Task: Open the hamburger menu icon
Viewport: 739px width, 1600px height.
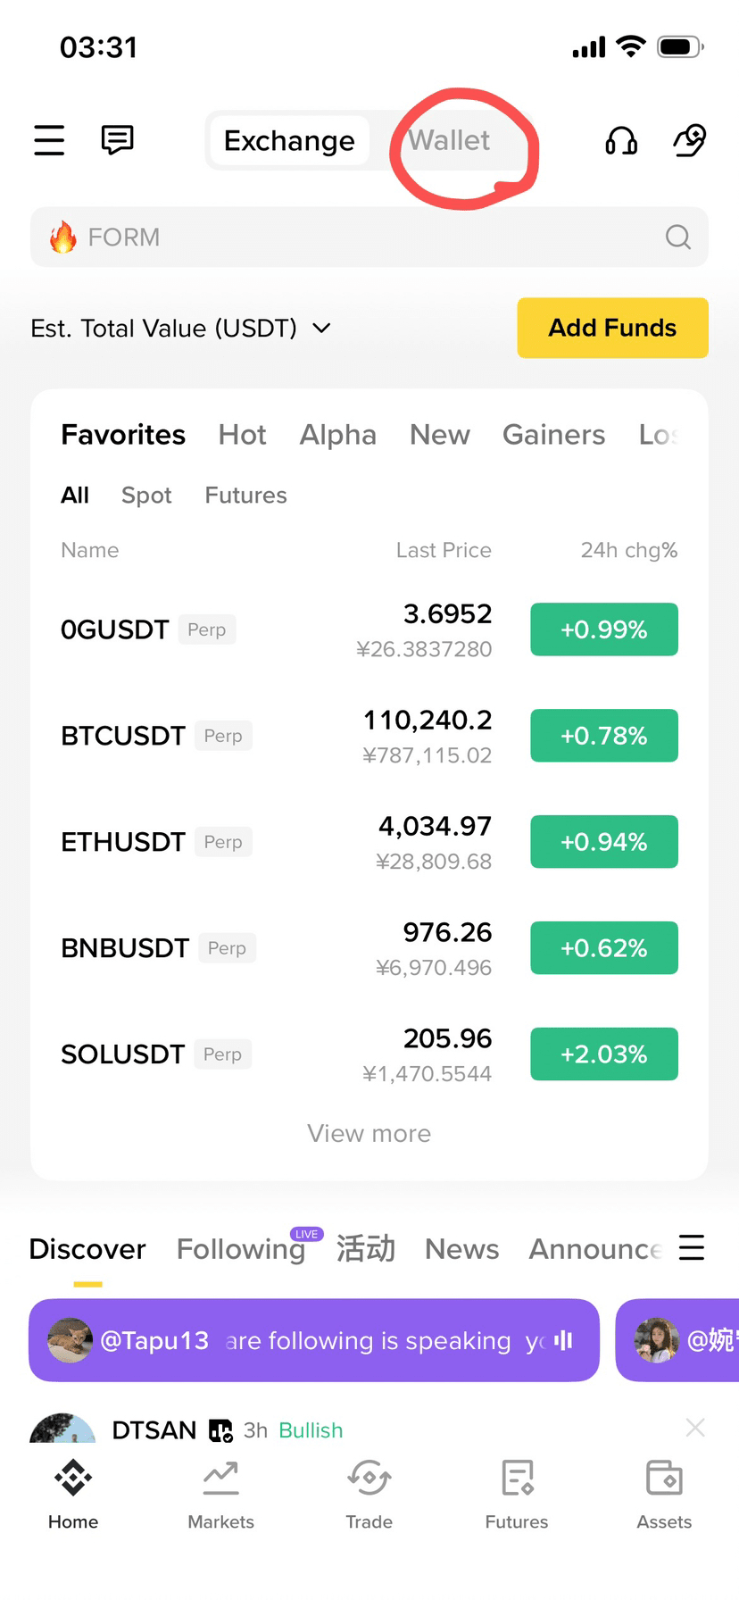Action: coord(49,140)
